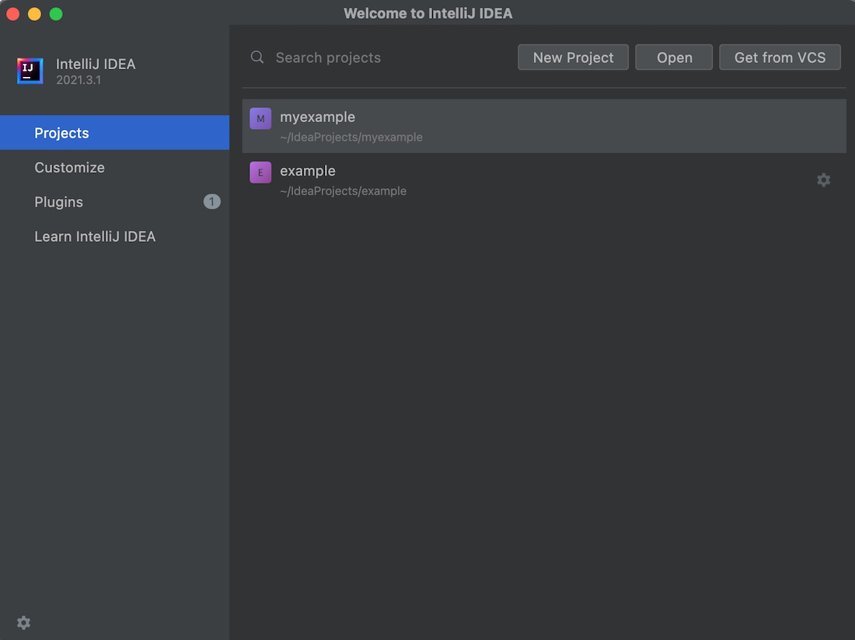This screenshot has width=855, height=640.
Task: Click Get from VCS button
Action: point(780,58)
